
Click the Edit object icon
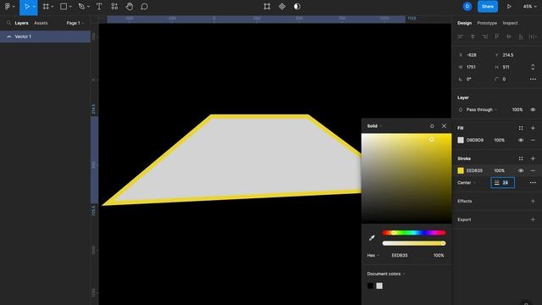coord(267,7)
